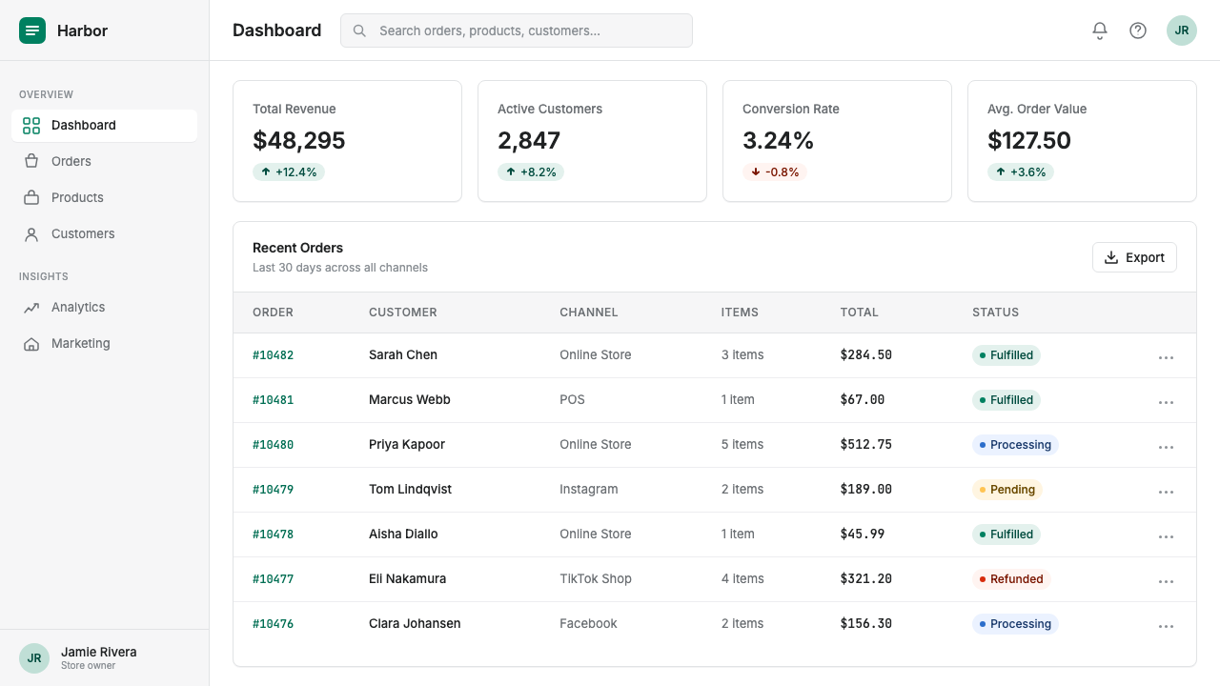This screenshot has height=686, width=1220.
Task: Click customer name Aisha Diallo
Action: (x=403, y=535)
